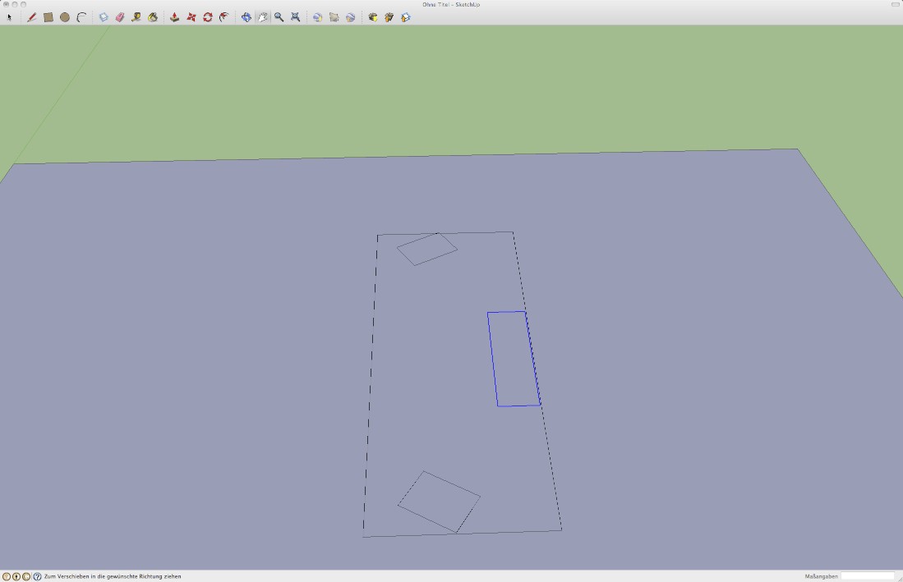Click the status hint 'Zum Verschieben in die gewünschte Richtung ziehen'

click(x=113, y=576)
